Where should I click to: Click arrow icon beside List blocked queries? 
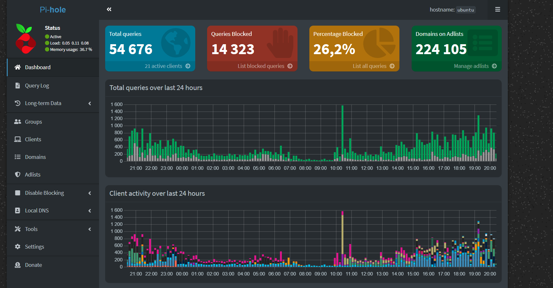(290, 66)
